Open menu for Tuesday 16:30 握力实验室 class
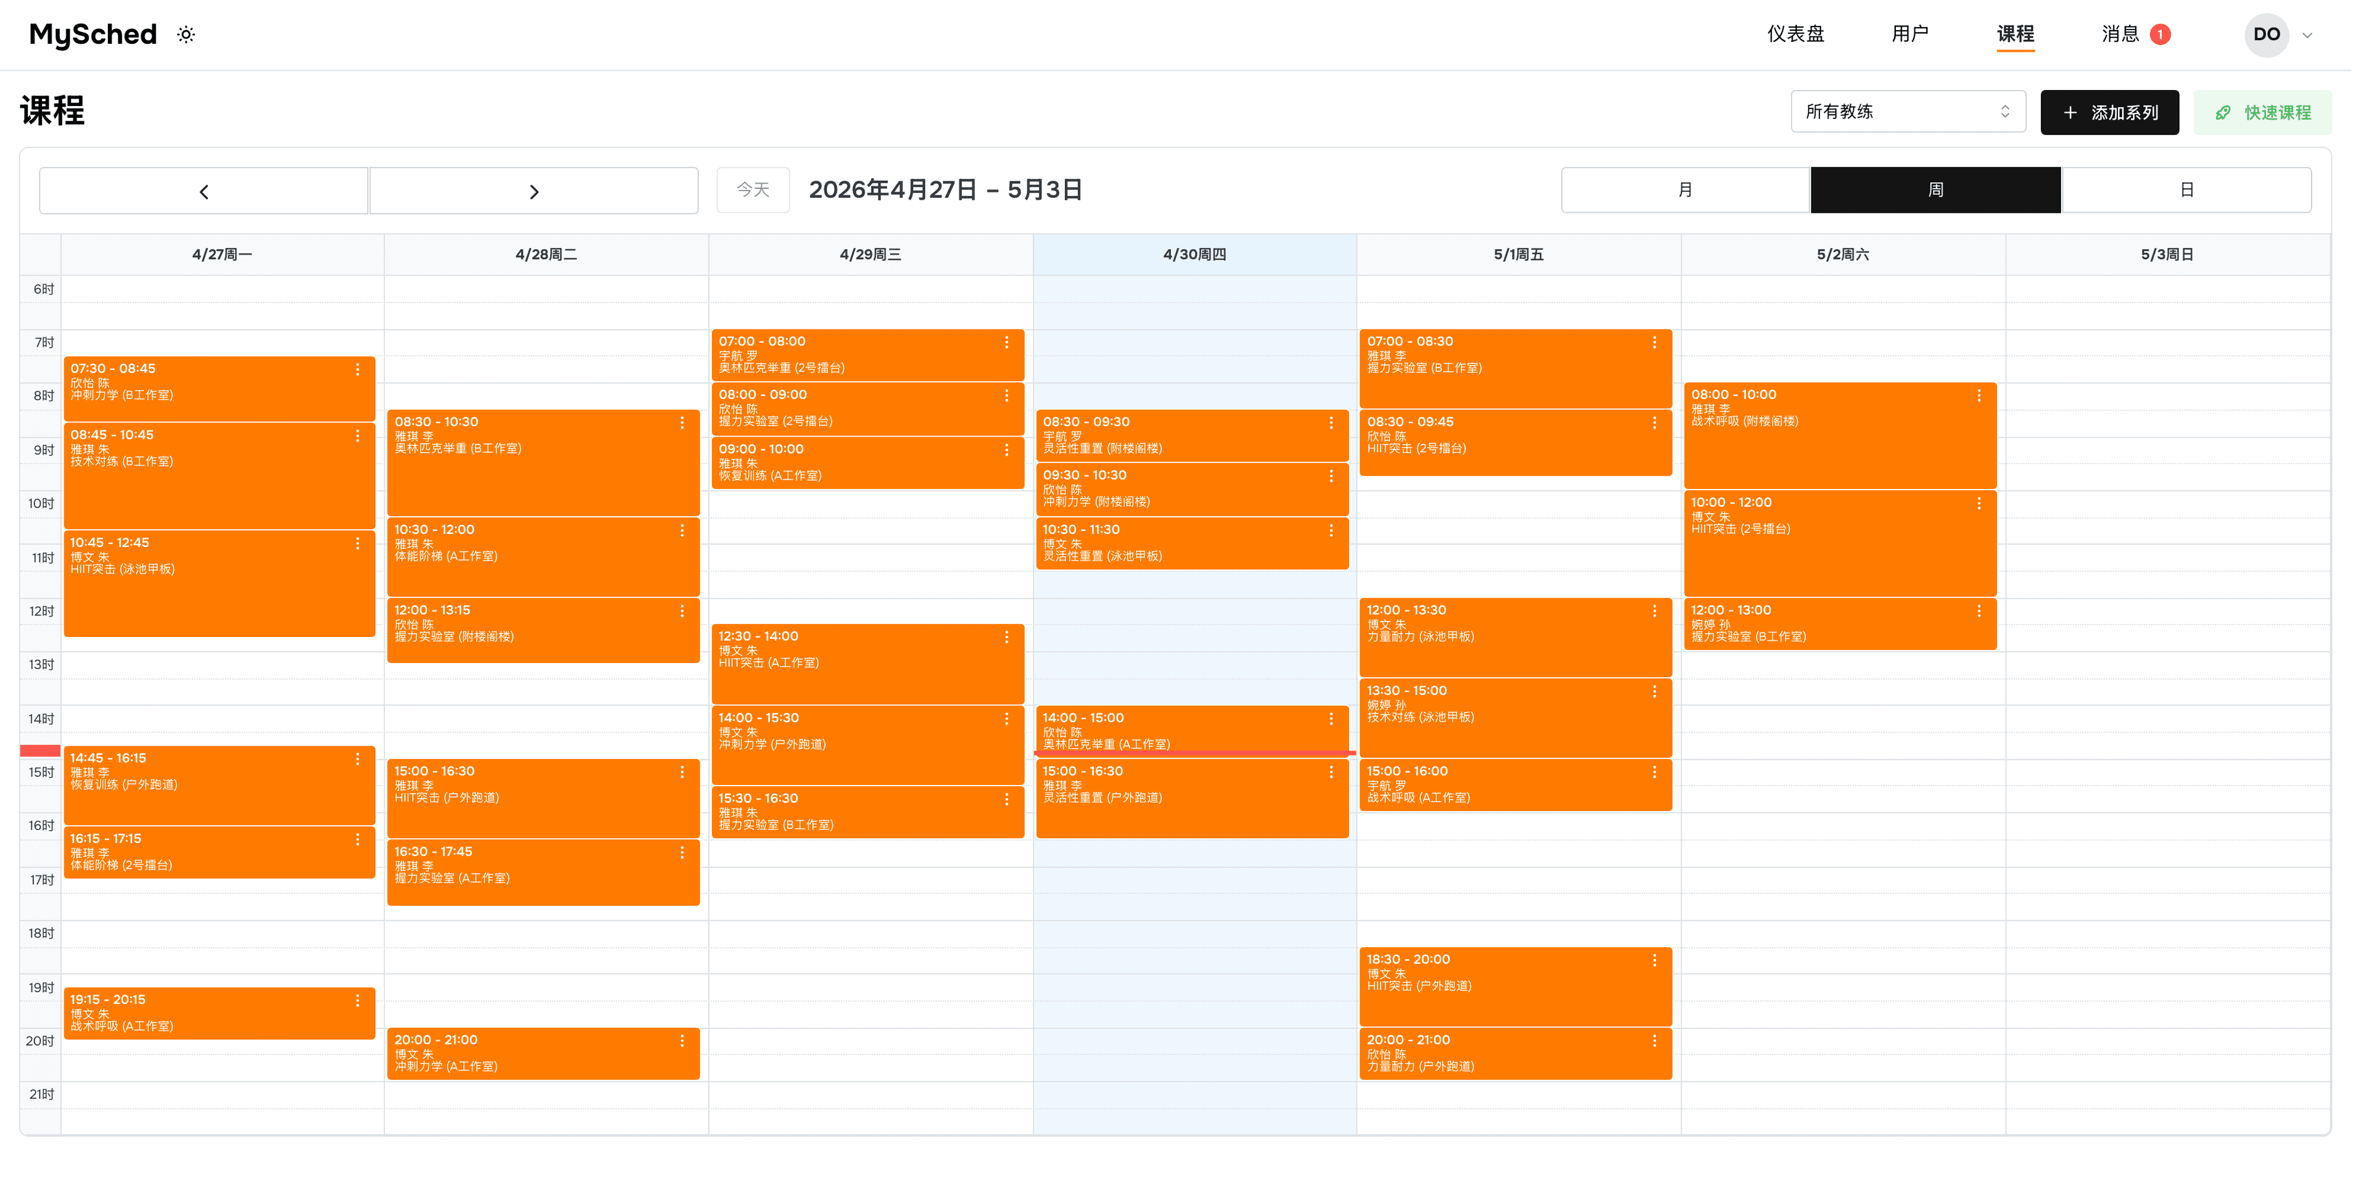Image resolution: width=2369 pixels, height=1184 pixels. point(682,853)
